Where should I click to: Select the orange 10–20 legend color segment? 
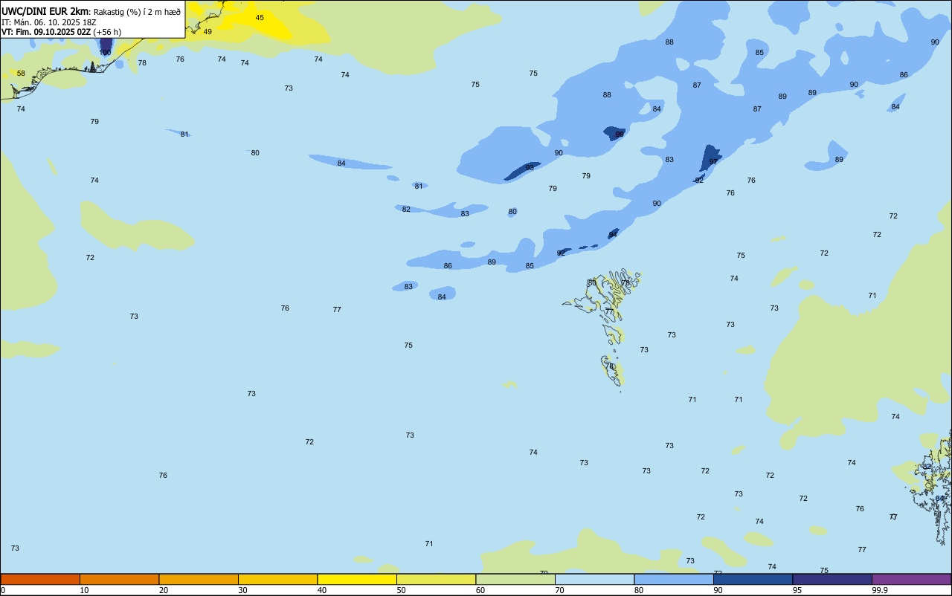pos(119,579)
